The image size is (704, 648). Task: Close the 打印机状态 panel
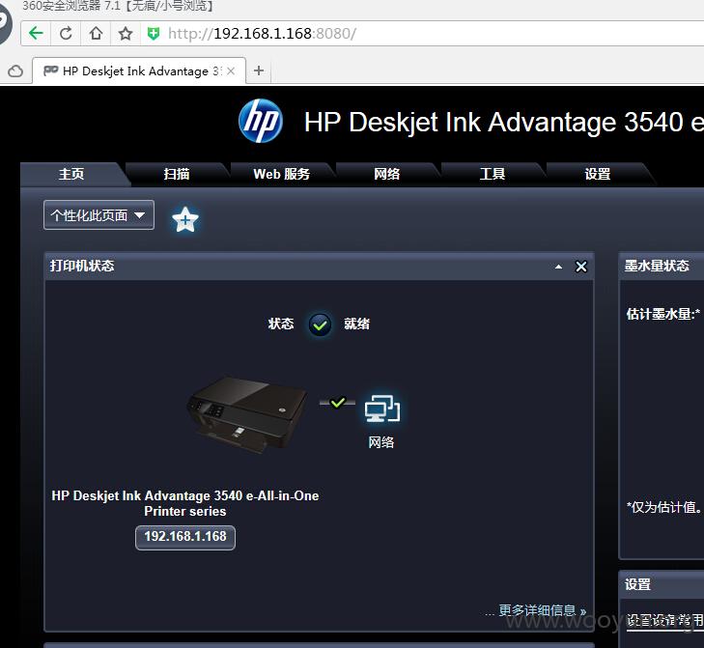click(x=581, y=267)
